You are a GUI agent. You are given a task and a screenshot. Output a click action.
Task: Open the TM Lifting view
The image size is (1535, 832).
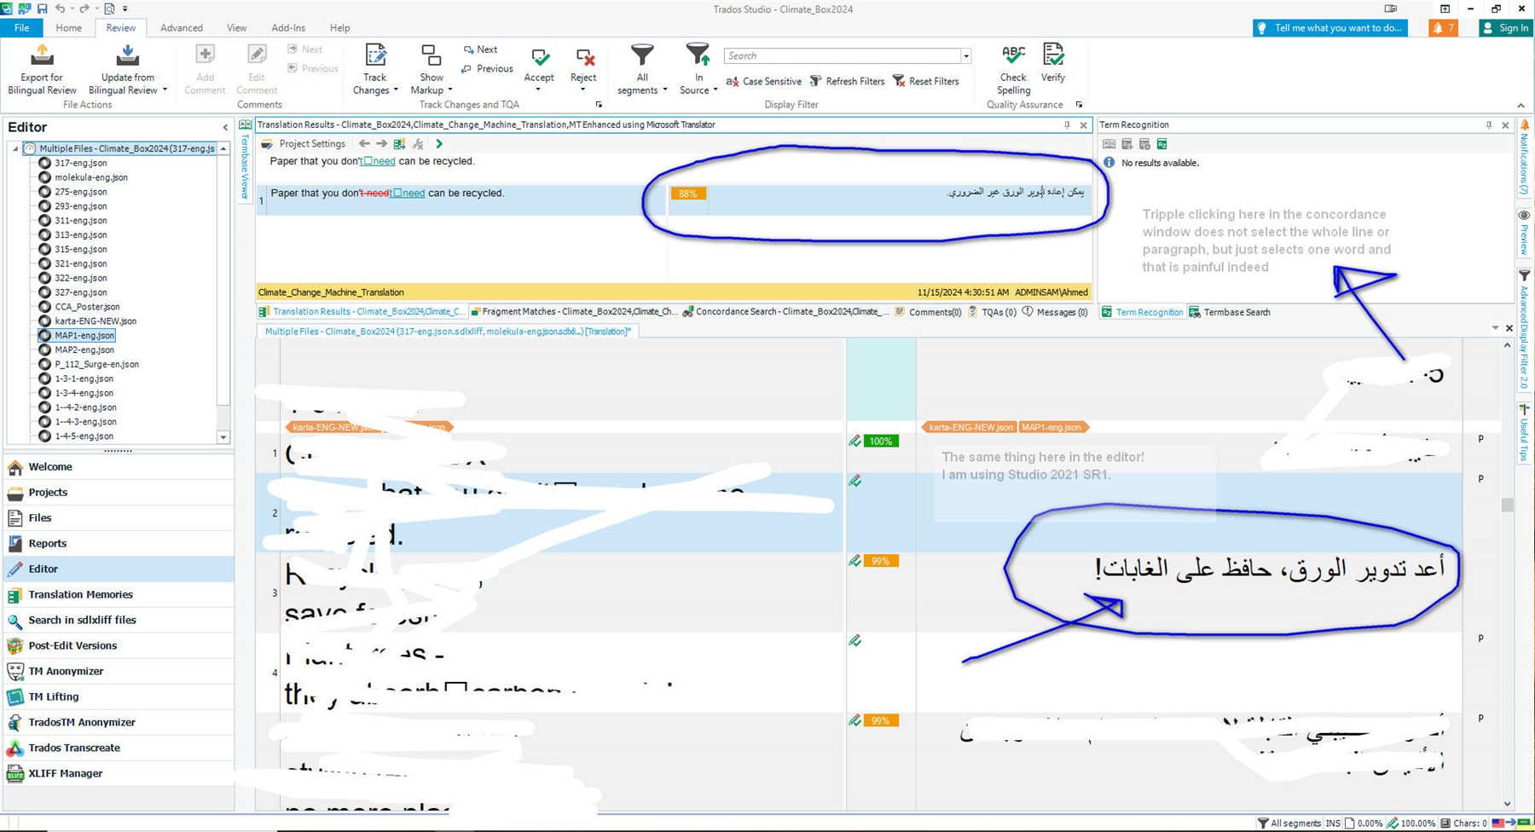pyautogui.click(x=119, y=697)
